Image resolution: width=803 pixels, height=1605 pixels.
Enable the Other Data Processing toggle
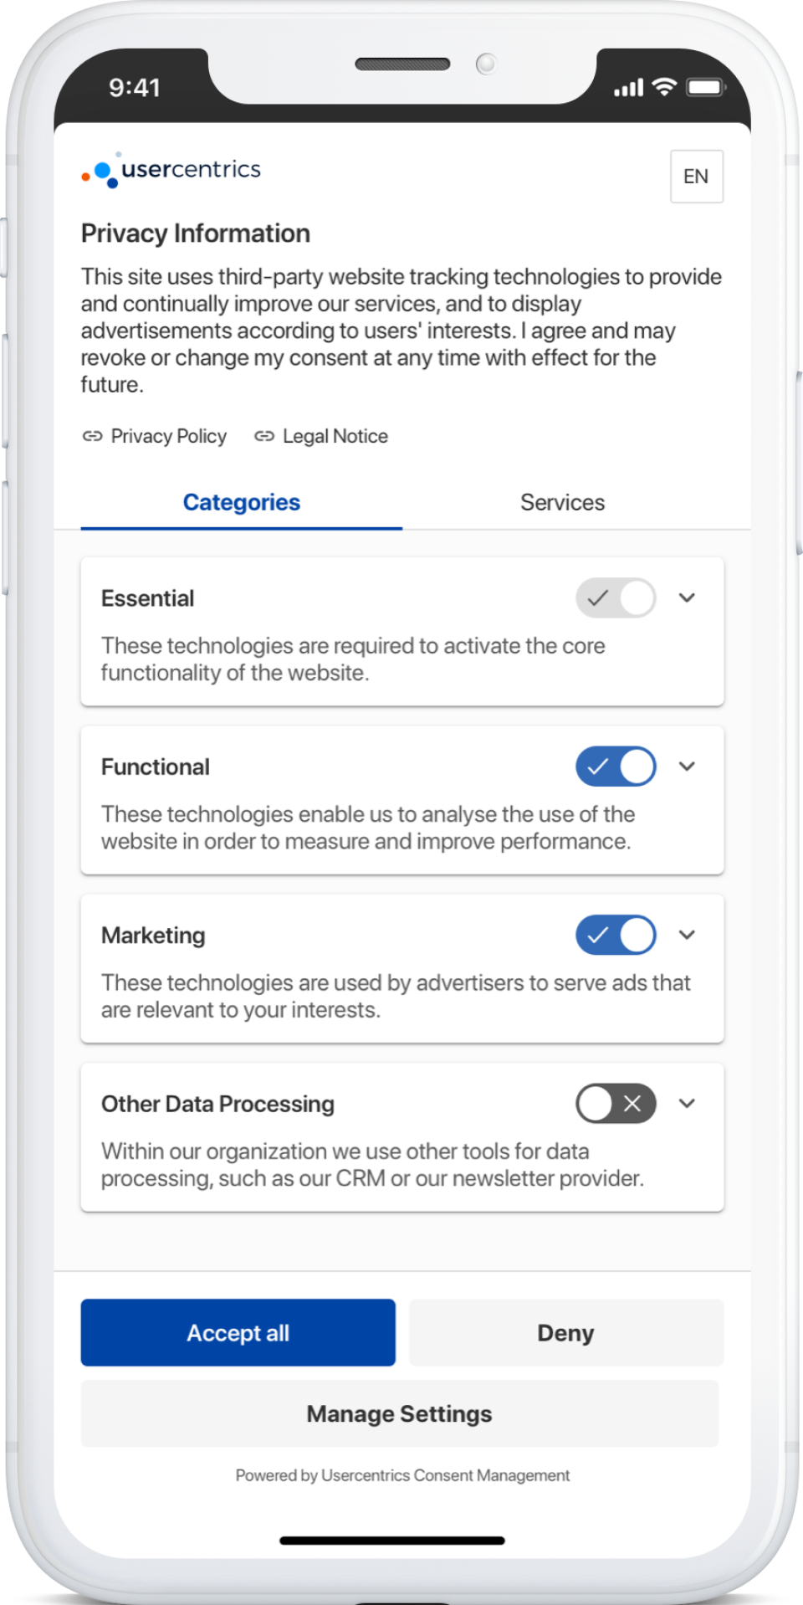615,1105
